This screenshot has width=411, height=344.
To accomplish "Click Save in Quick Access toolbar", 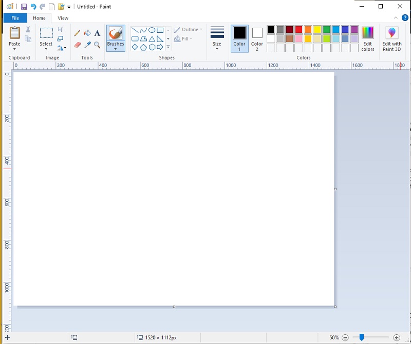I will point(24,6).
